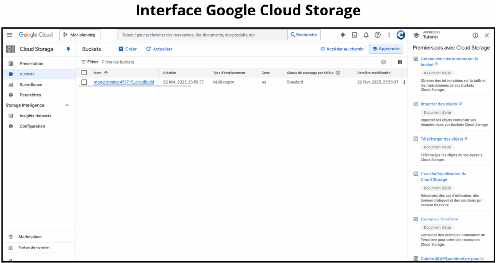Open the top bar help icon

377,35
